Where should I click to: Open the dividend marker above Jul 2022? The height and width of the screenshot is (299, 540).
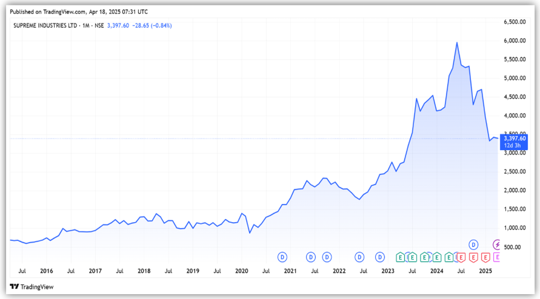[x=359, y=257]
